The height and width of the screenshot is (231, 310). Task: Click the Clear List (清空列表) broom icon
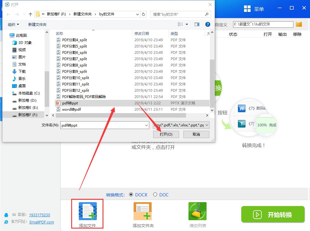tap(197, 211)
